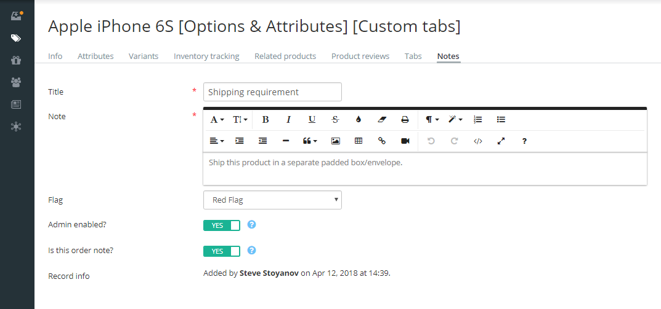The image size is (661, 309).
Task: Show help tooltip for Is this order note
Action: pyautogui.click(x=252, y=251)
